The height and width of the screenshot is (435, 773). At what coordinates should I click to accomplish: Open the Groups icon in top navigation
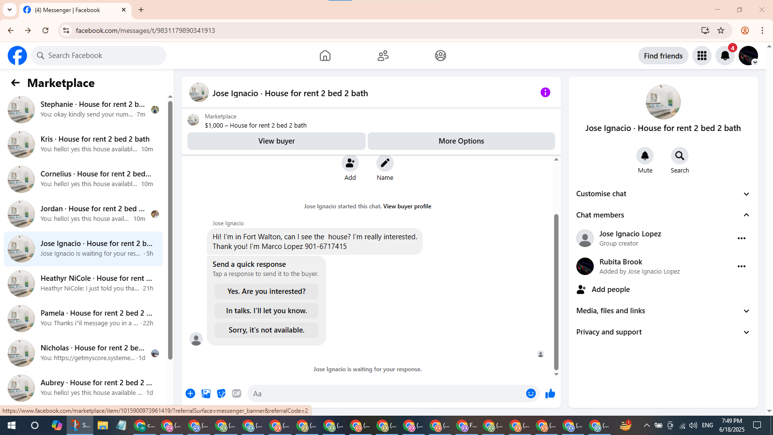point(441,56)
